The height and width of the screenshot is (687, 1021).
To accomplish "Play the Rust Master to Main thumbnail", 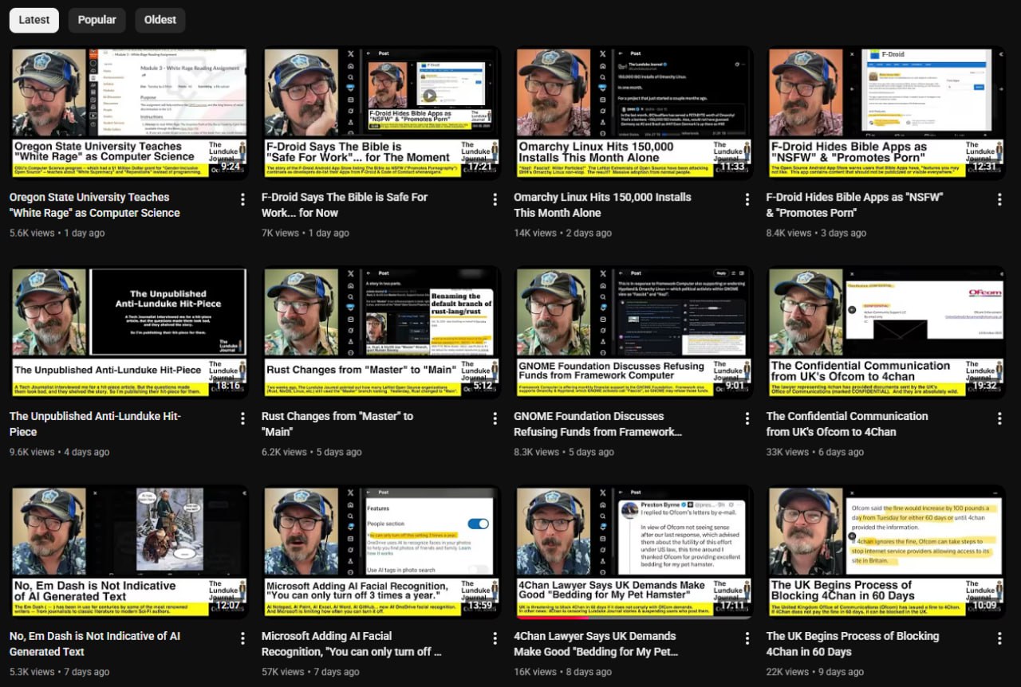I will pyautogui.click(x=381, y=332).
